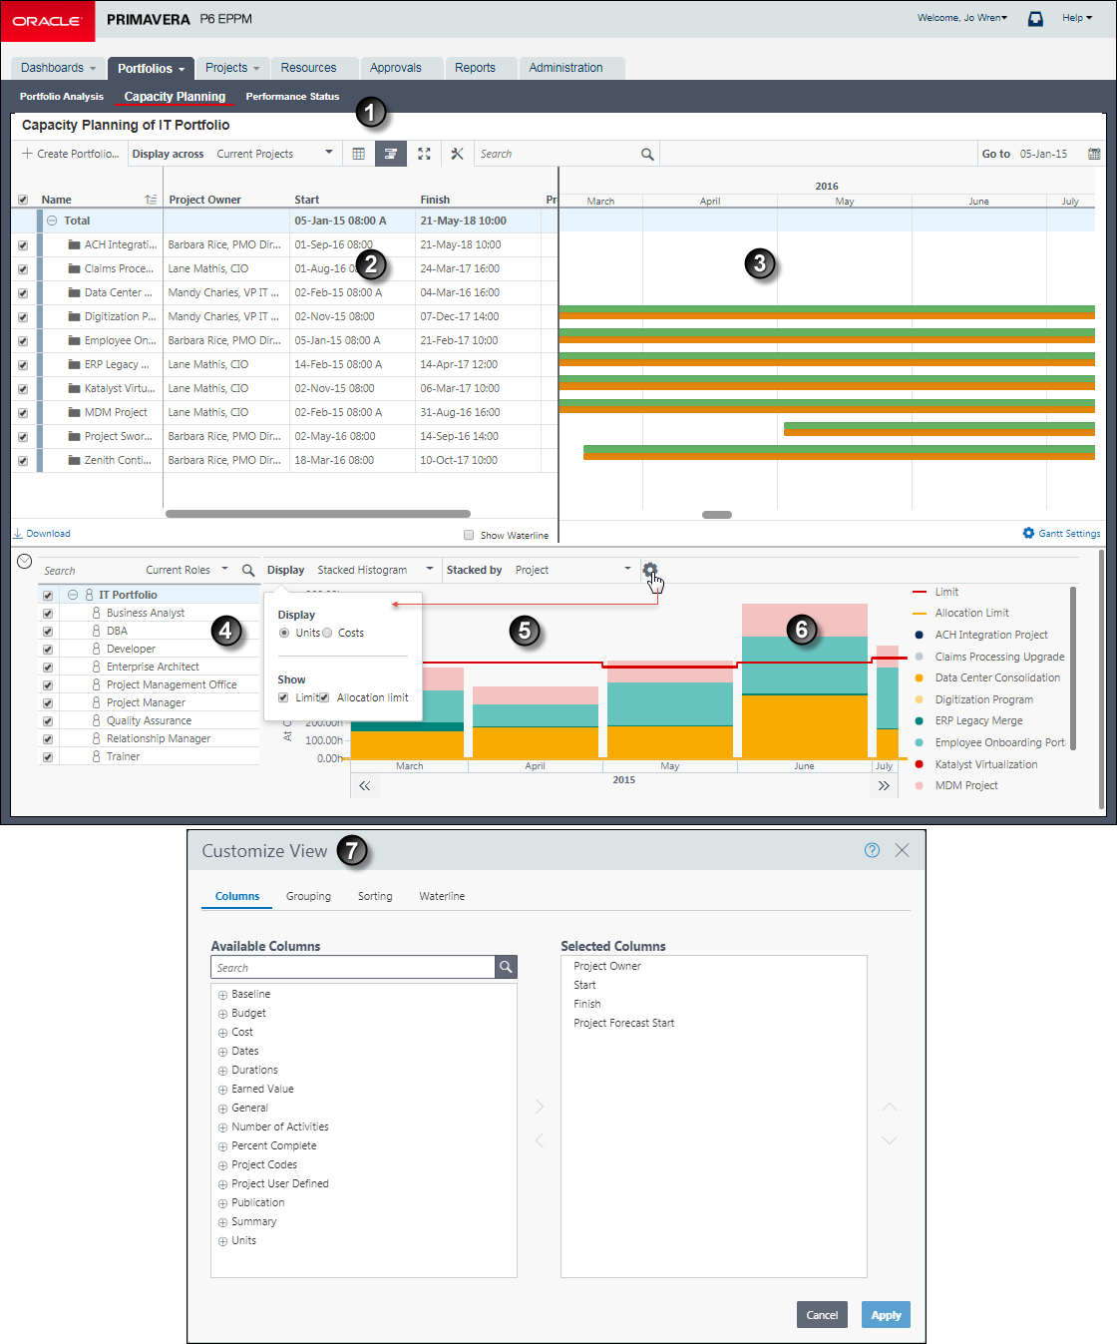Screen dimensions: 1117x1344
Task: Select the Costs radio button
Action: (x=327, y=633)
